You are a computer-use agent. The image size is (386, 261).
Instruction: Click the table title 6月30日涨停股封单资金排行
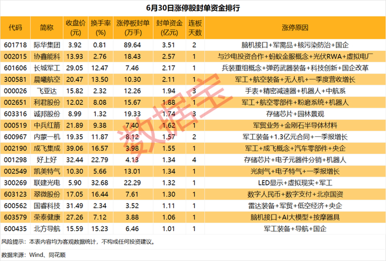193,8
